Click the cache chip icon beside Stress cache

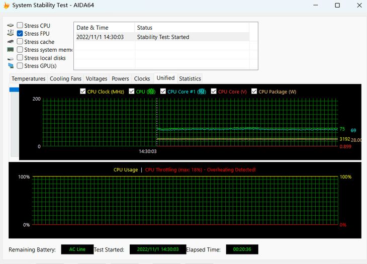pyautogui.click(x=10, y=42)
